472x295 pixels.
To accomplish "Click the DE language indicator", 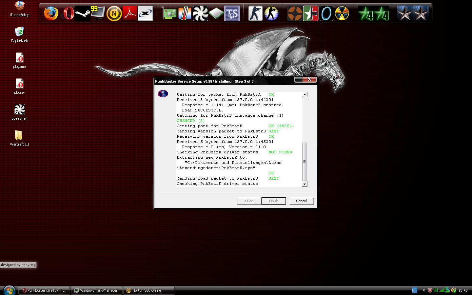I will [414, 290].
